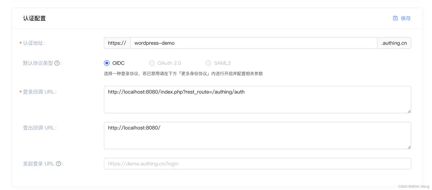
Task: Click the 默认协议类型 label text
Action: coord(38,63)
